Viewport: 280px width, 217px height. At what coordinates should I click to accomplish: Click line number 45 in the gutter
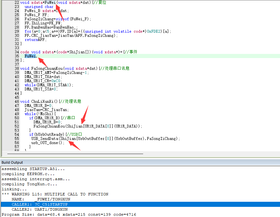point(17,97)
